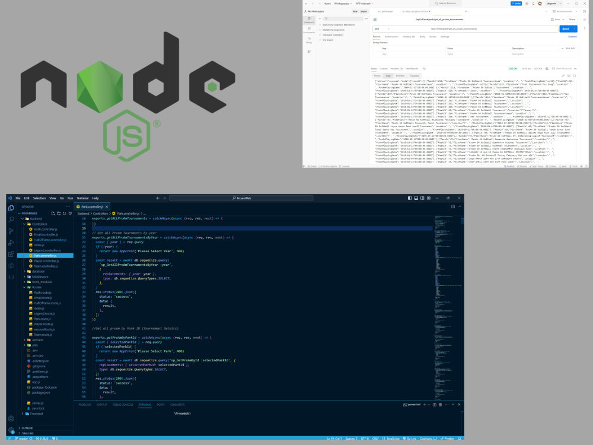
Task: Open the Run and Debug view in VS Code
Action: (11, 243)
